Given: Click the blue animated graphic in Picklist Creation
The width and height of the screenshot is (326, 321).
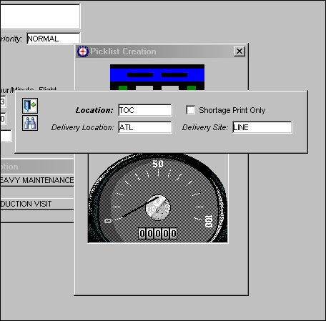Looking at the screenshot, I should (x=157, y=77).
